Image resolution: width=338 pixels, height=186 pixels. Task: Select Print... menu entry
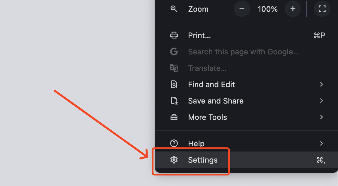point(246,35)
